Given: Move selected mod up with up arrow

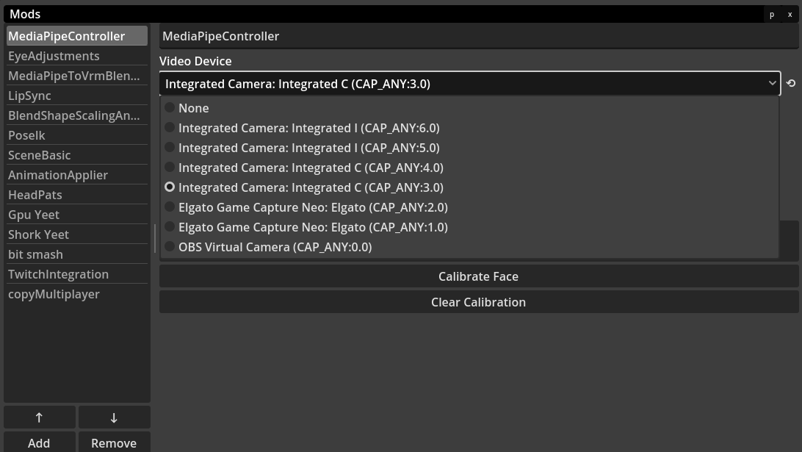Looking at the screenshot, I should (x=40, y=417).
